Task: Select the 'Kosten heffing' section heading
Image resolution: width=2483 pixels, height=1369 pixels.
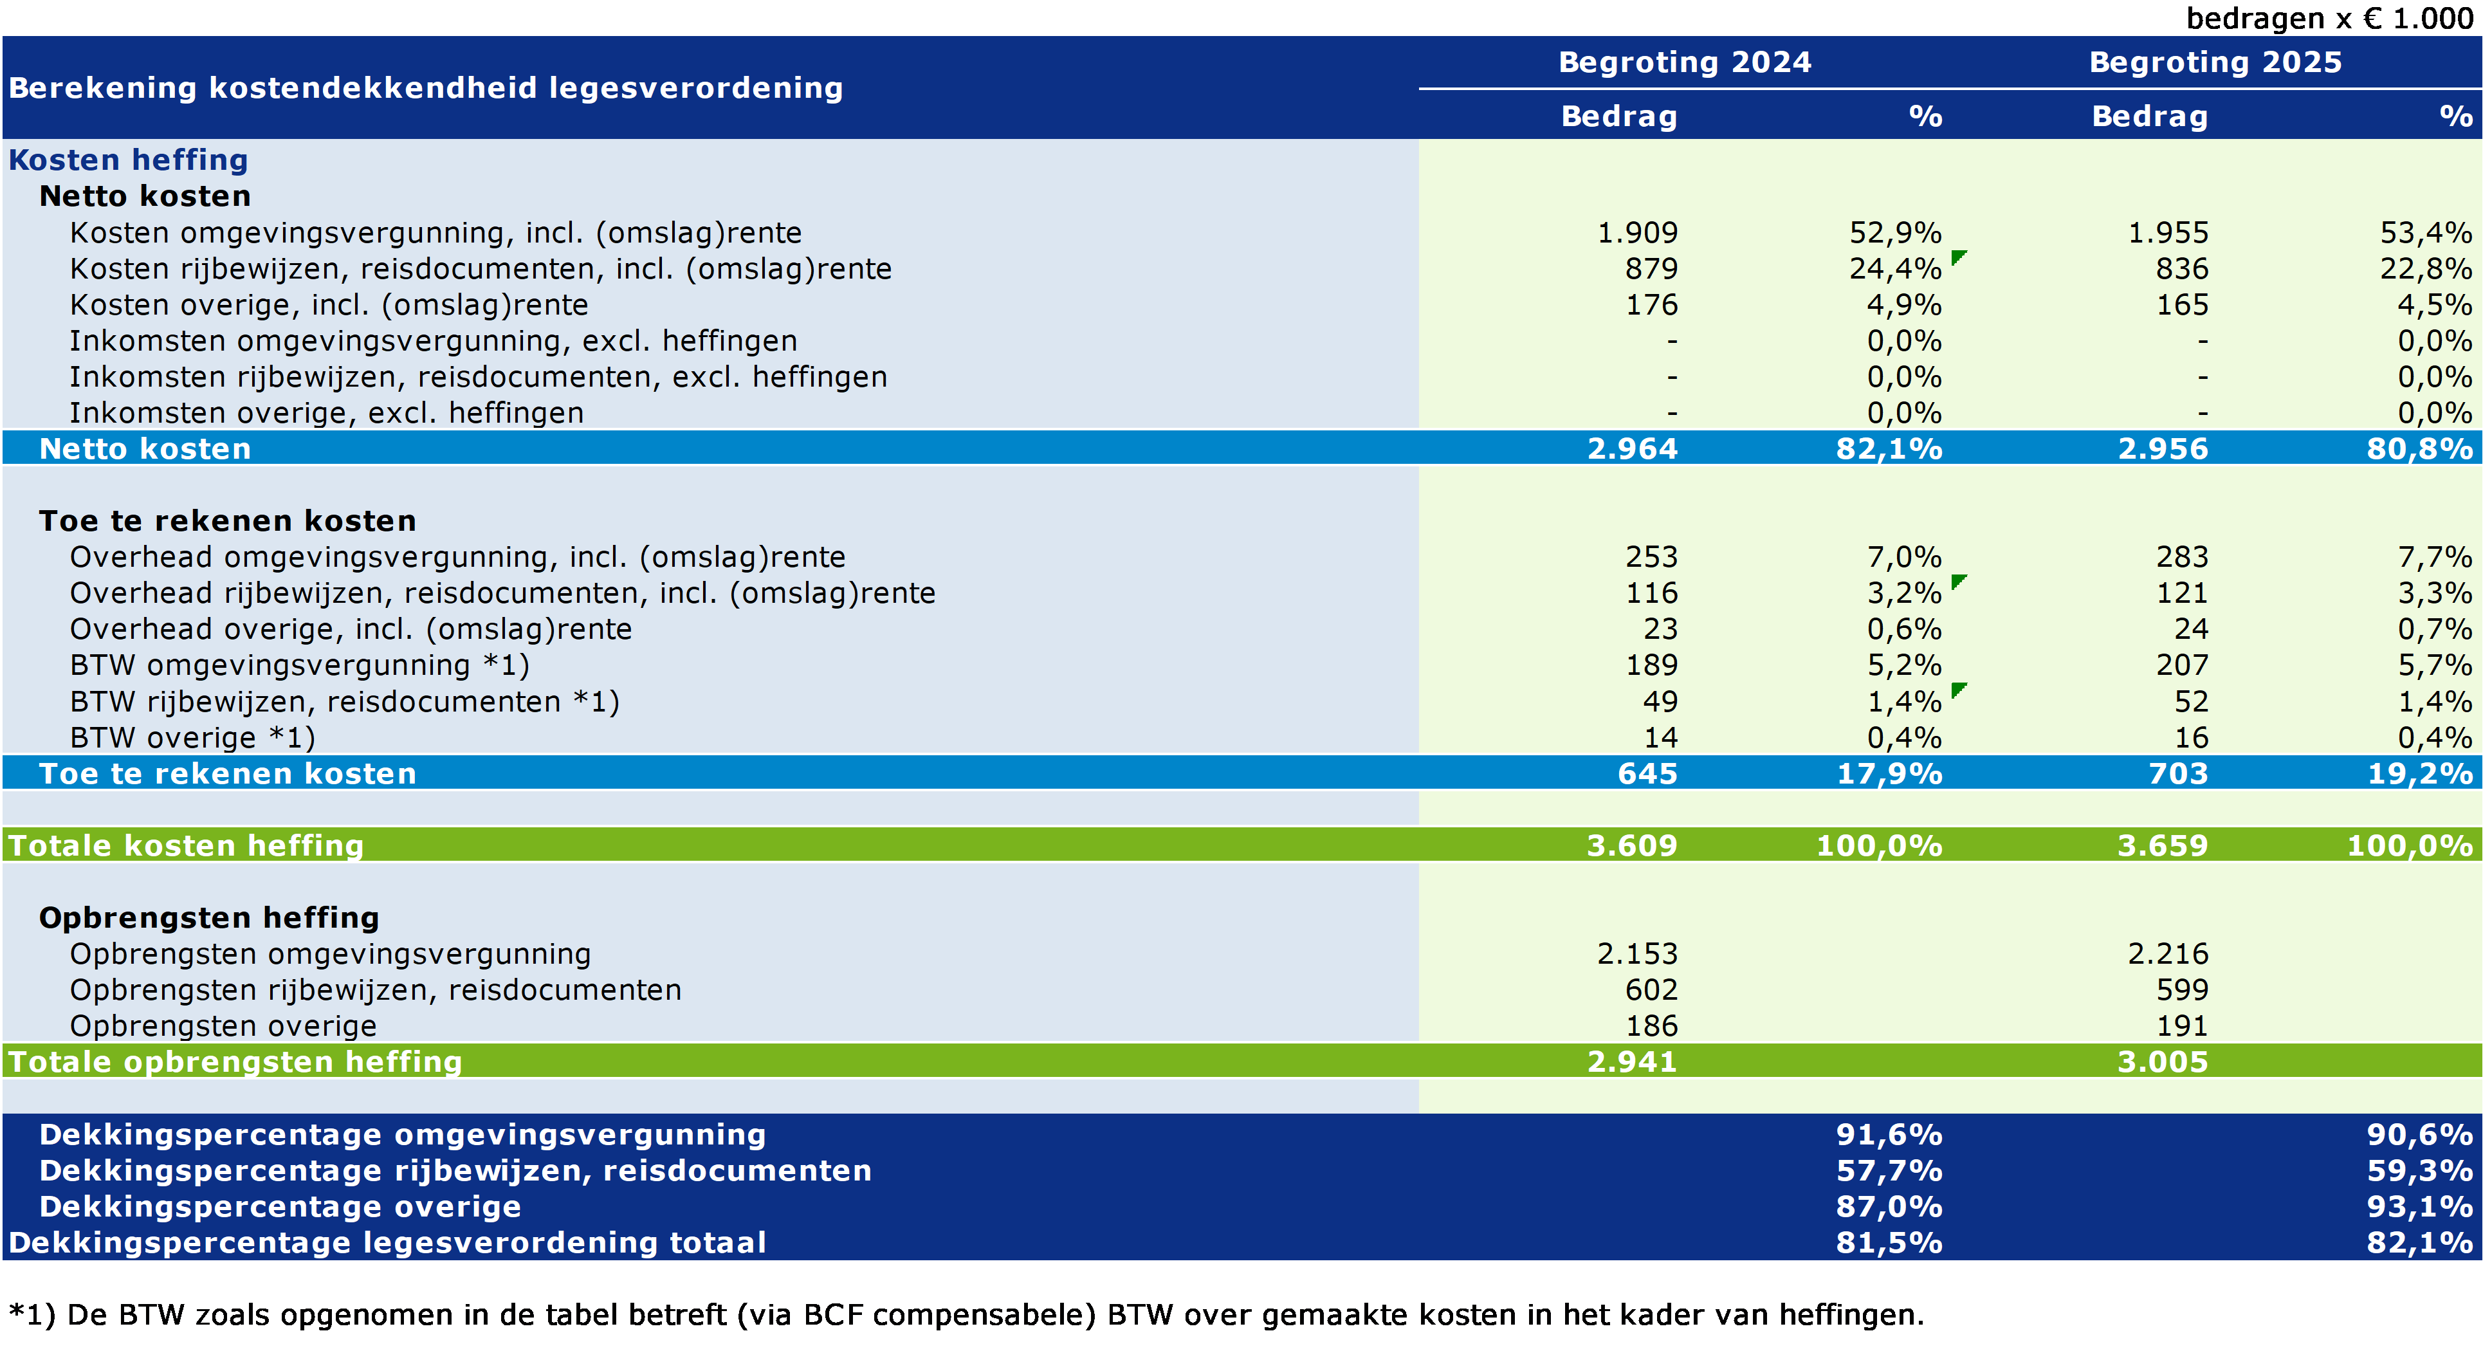Action: pyautogui.click(x=128, y=160)
